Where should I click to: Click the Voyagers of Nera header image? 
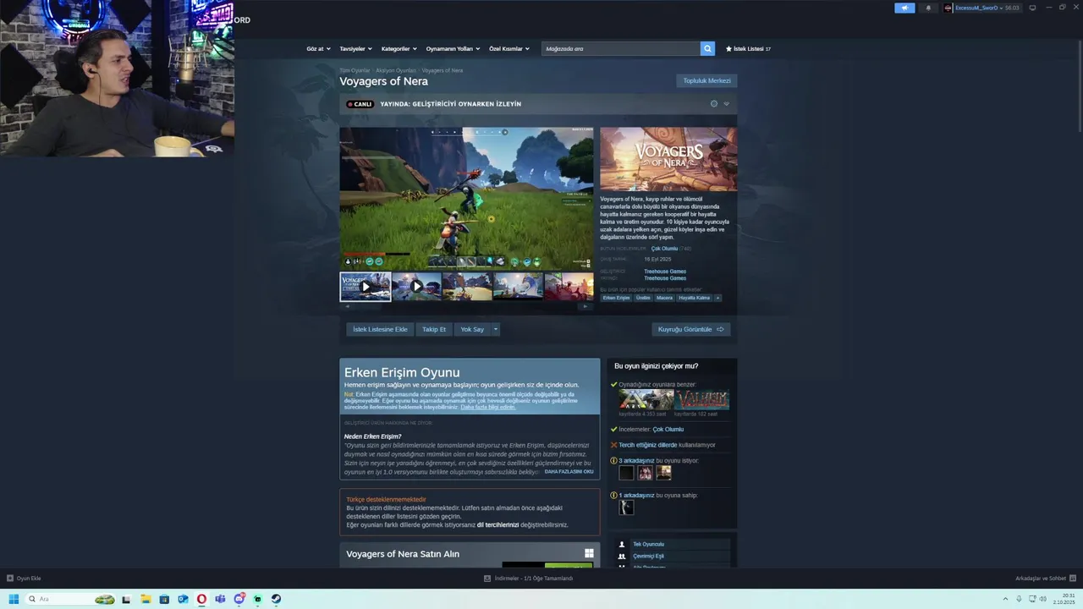click(668, 159)
